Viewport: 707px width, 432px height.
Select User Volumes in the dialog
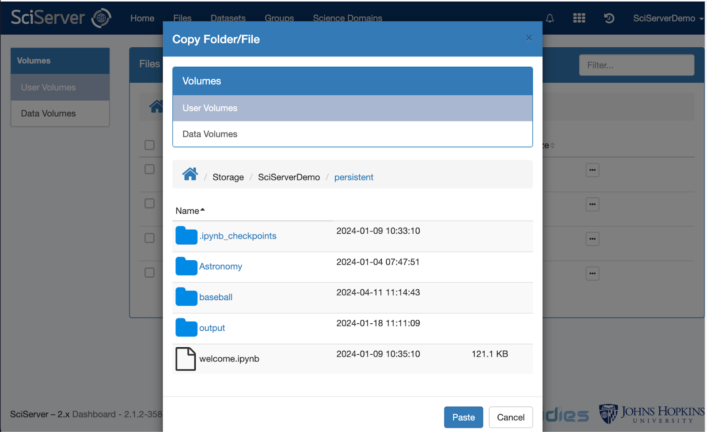(353, 108)
